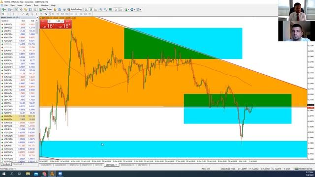Image resolution: width=315 pixels, height=177 pixels.
Task: Switch to the Tick Chart tab
Action: [x=18, y=164]
